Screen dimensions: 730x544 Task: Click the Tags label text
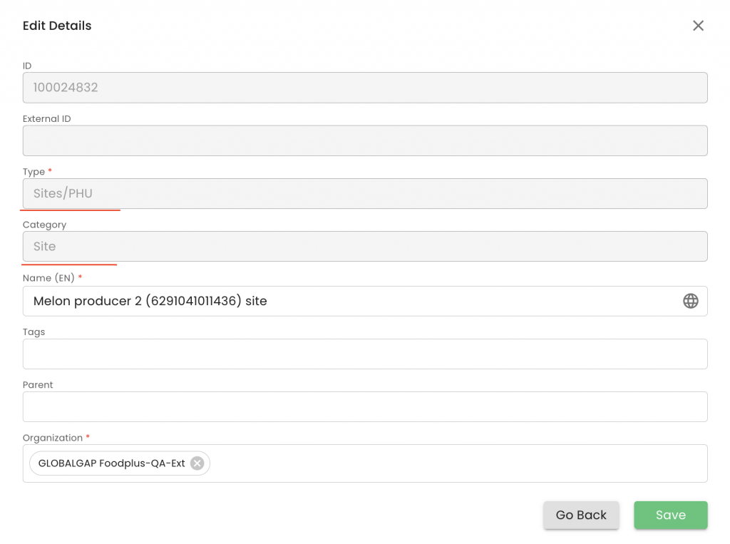coord(34,332)
